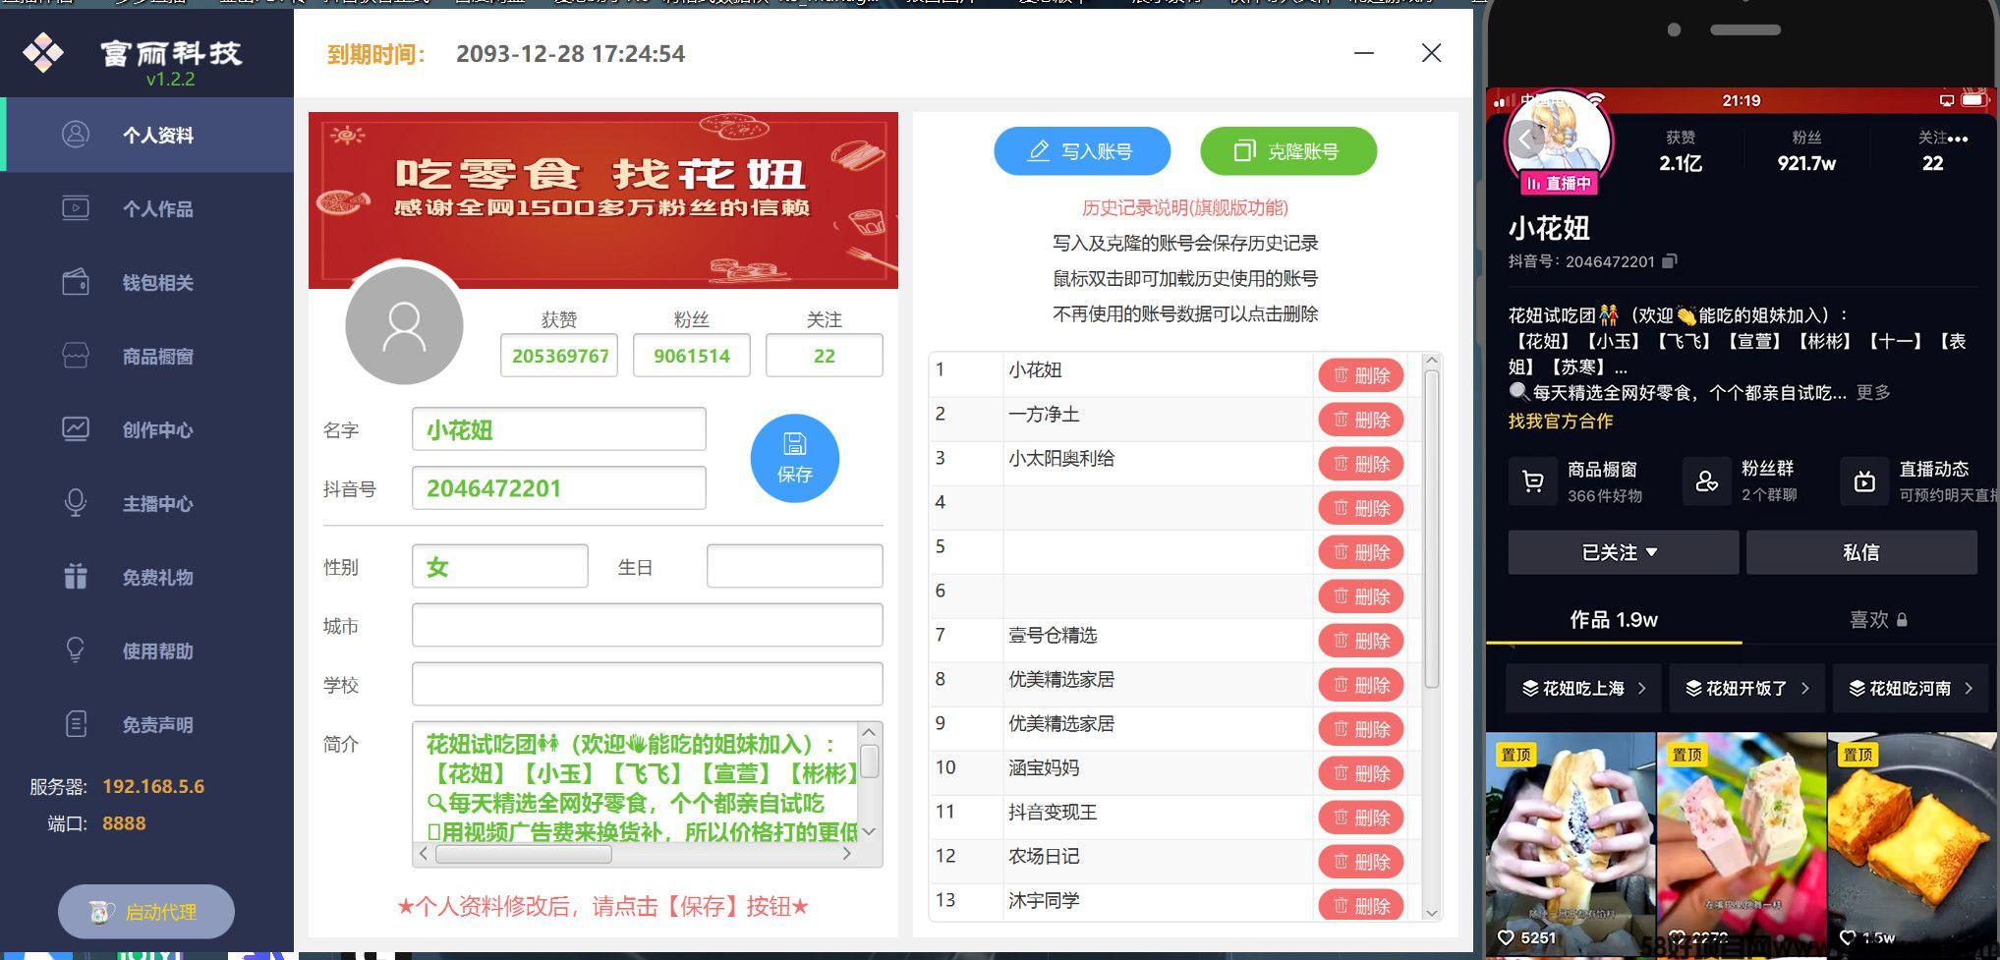The height and width of the screenshot is (960, 2000).
Task: Delete history row 11 抖音变现王
Action: coord(1361,818)
